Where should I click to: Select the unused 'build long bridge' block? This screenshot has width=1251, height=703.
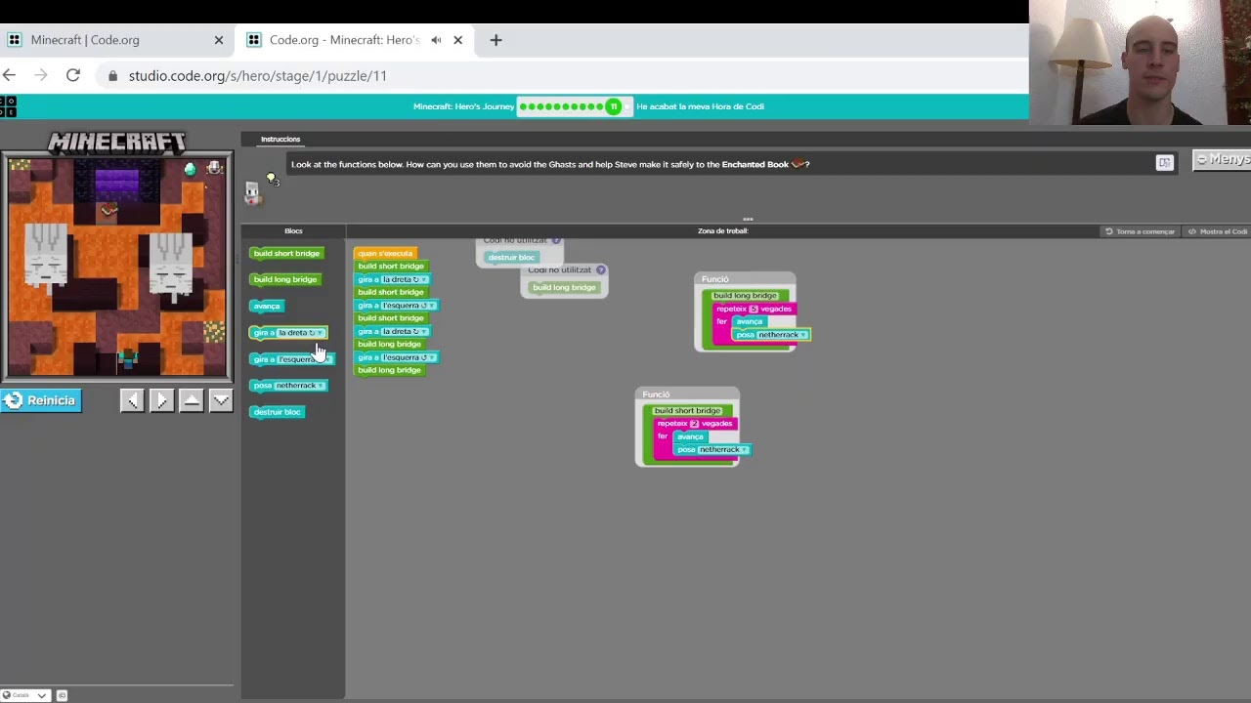564,287
